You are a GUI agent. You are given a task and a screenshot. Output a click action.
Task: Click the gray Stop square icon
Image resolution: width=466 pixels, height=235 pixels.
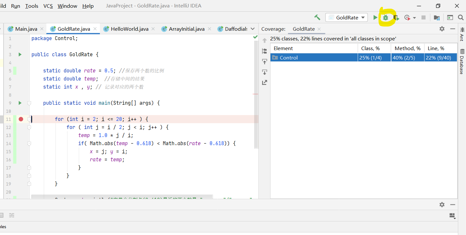coord(423,17)
